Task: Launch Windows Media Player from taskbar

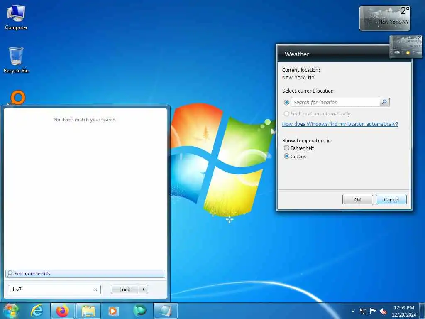Action: [x=113, y=311]
